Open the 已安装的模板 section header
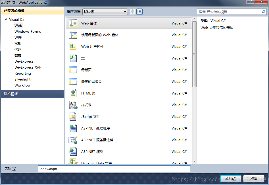The width and height of the screenshot is (269, 185). pos(32,11)
